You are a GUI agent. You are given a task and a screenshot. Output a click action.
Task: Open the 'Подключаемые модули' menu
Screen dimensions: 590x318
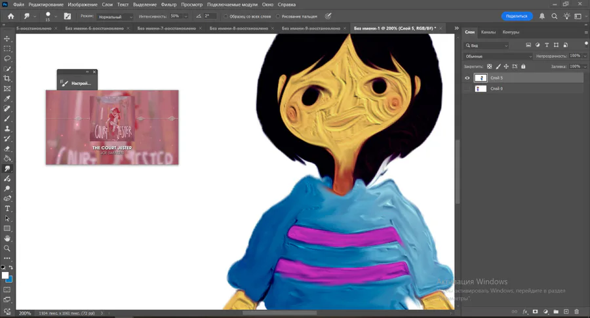click(232, 5)
